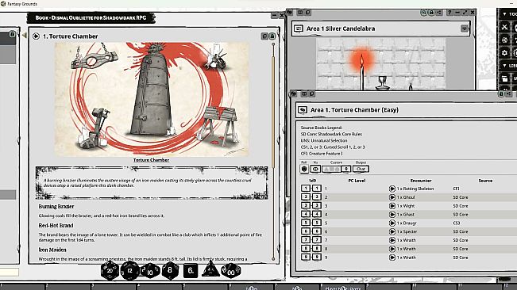Viewport: 517px width, 290px height.
Task: Collapse the Tools section in the right sidebar
Action: pyautogui.click(x=504, y=13)
